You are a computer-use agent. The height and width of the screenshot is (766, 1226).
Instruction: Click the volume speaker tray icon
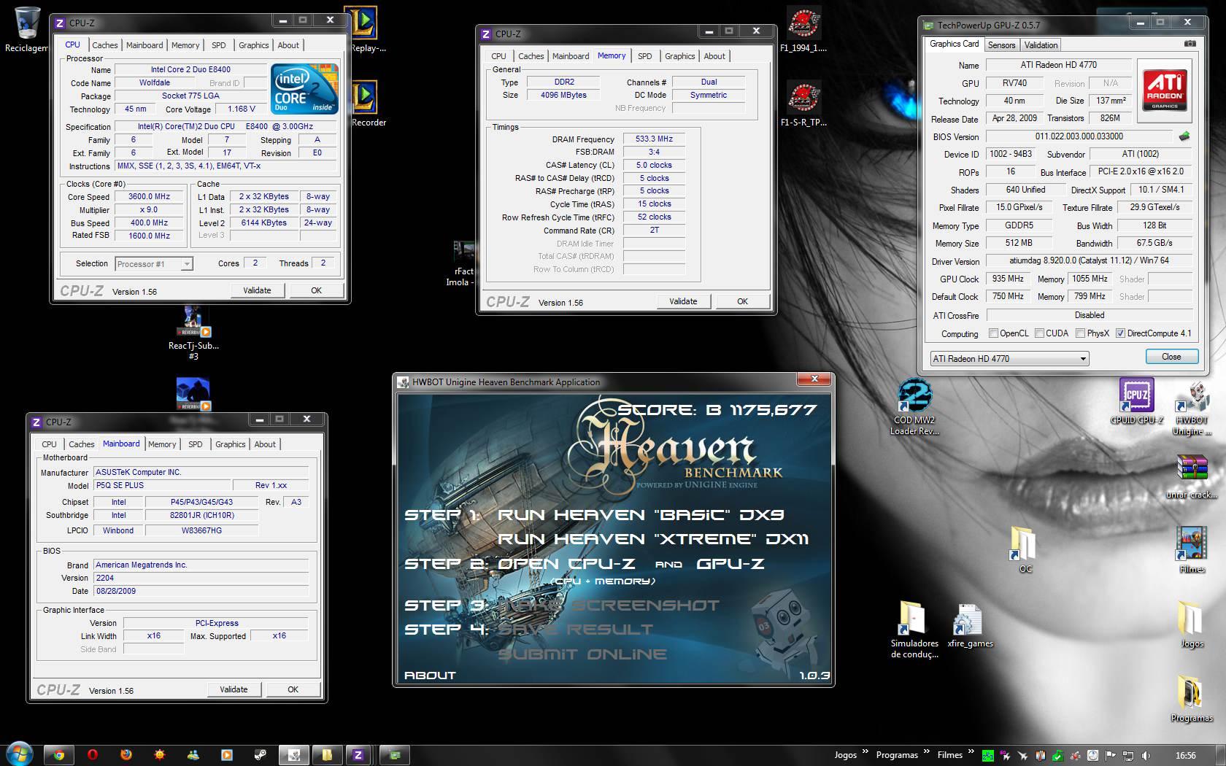pos(1146,755)
